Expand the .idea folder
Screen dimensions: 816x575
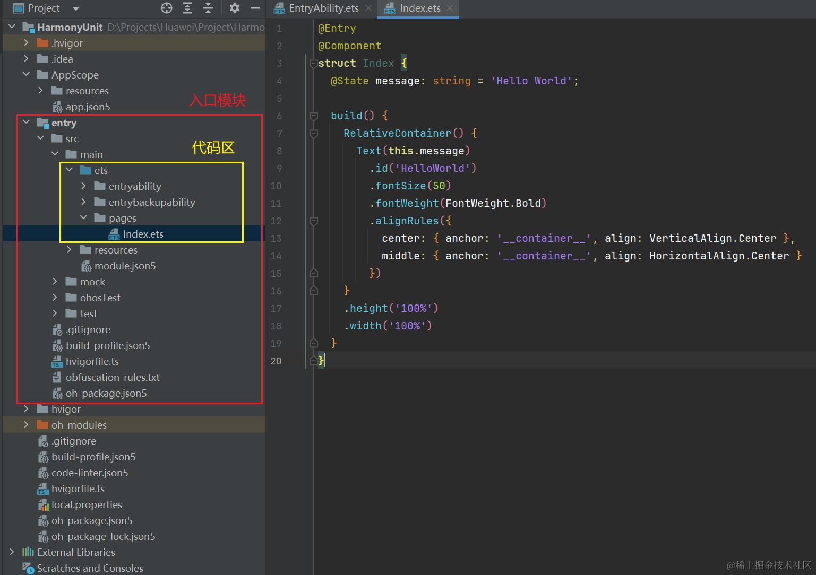26,58
